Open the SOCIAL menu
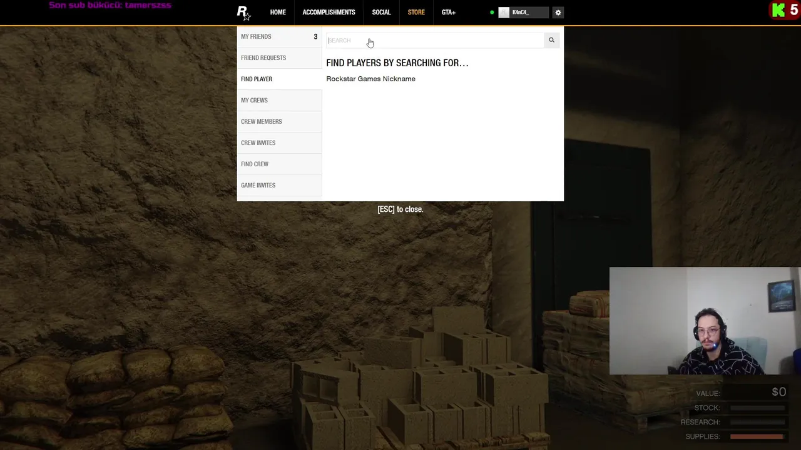 point(381,12)
